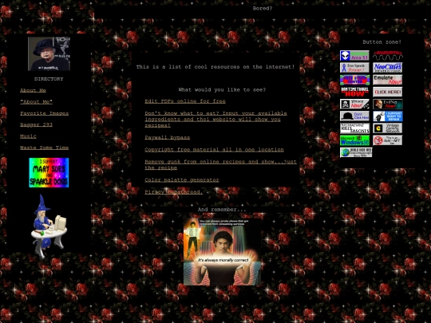Click the red wavy-line banner button
This screenshot has width=431, height=323.
[x=388, y=56]
